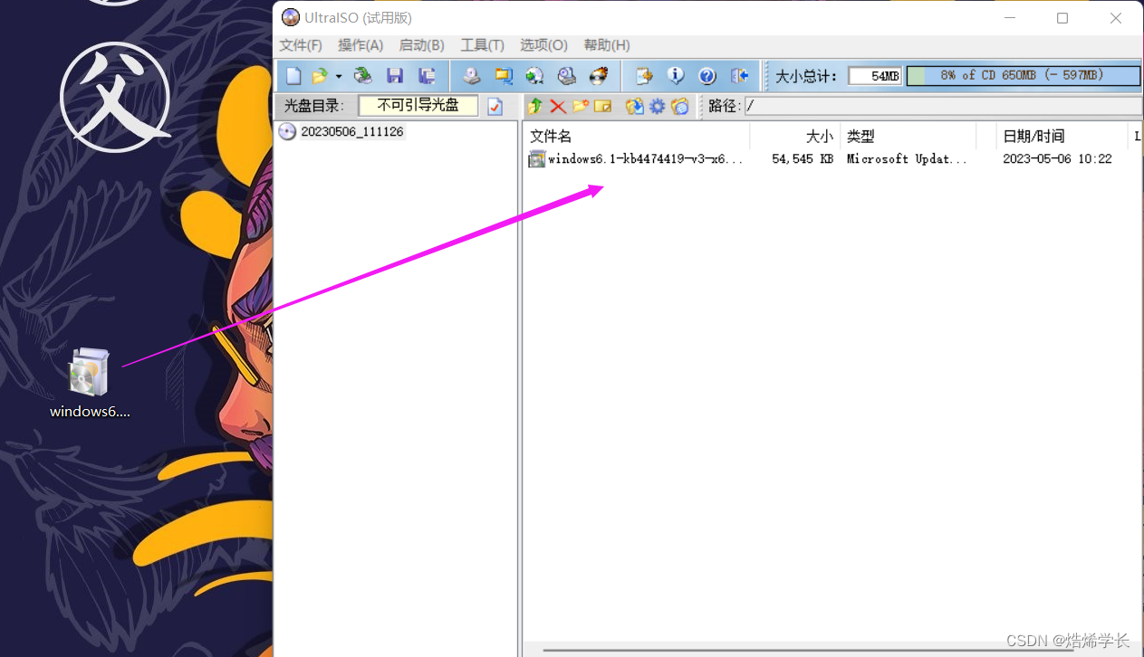Select the windows6.... desktop icon
1144x657 pixels.
click(90, 384)
